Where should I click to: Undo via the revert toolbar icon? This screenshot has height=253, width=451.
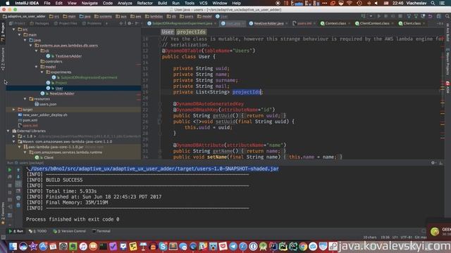pyautogui.click(x=430, y=16)
